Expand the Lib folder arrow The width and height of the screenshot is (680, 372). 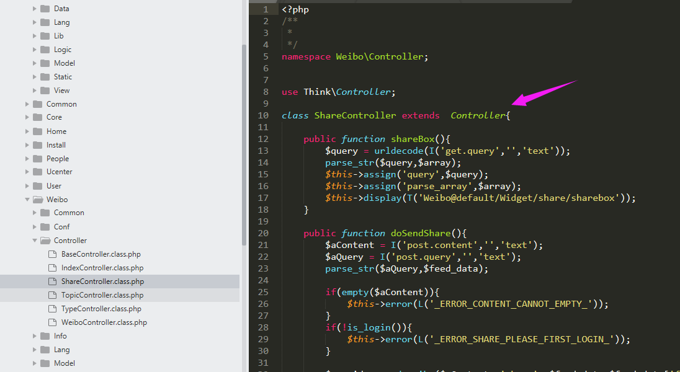click(35, 36)
